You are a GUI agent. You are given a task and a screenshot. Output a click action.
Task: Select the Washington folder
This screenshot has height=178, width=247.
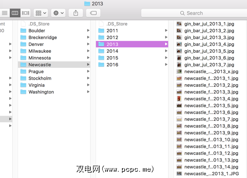coord(54,92)
